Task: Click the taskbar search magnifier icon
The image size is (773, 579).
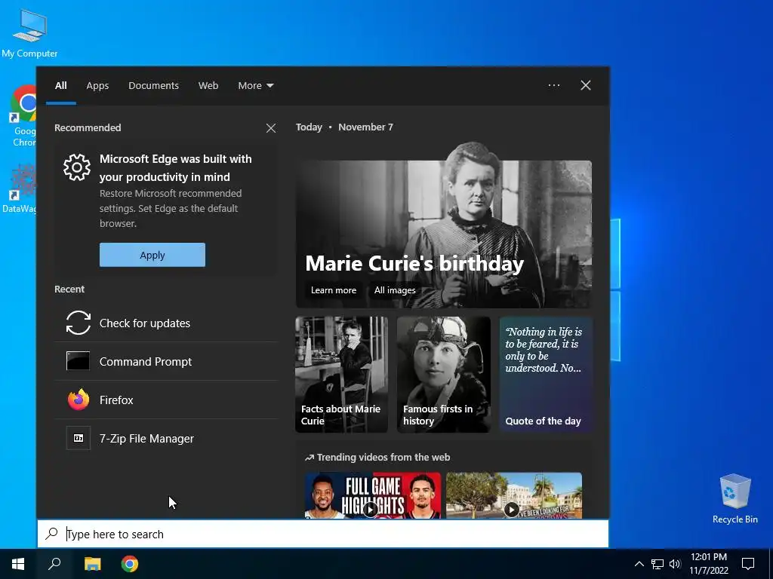Action: point(54,564)
